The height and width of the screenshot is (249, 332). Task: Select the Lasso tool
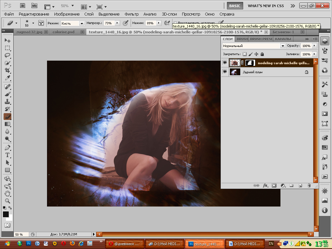[x=7, y=55]
